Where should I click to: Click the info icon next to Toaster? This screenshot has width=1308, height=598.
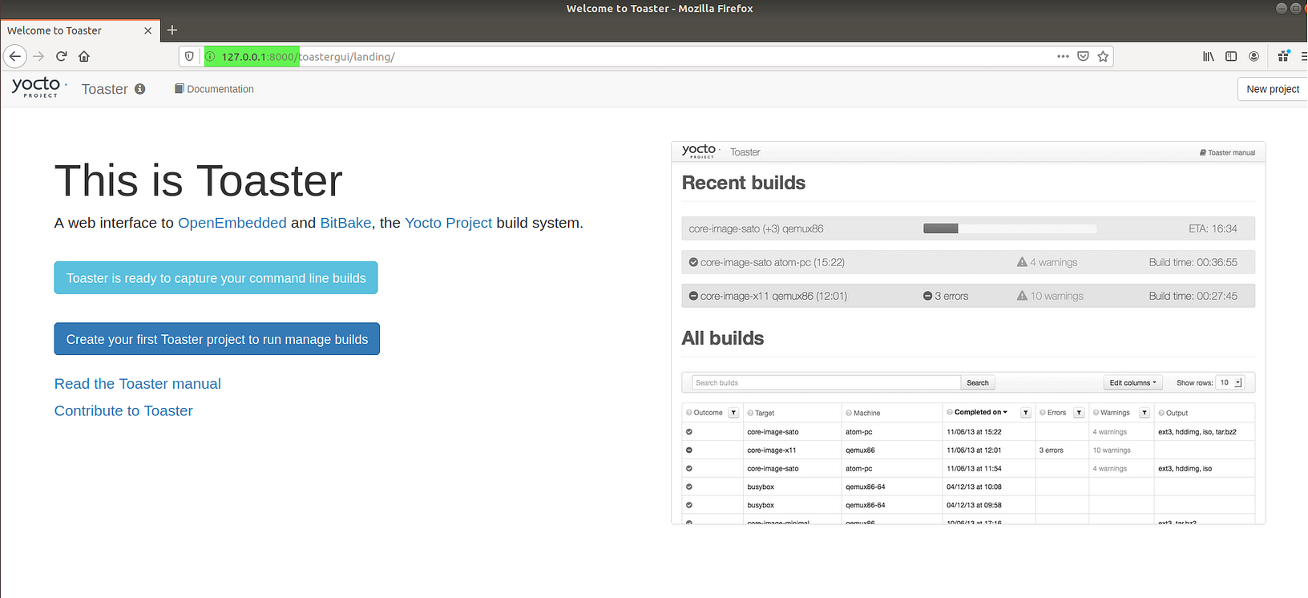point(140,89)
